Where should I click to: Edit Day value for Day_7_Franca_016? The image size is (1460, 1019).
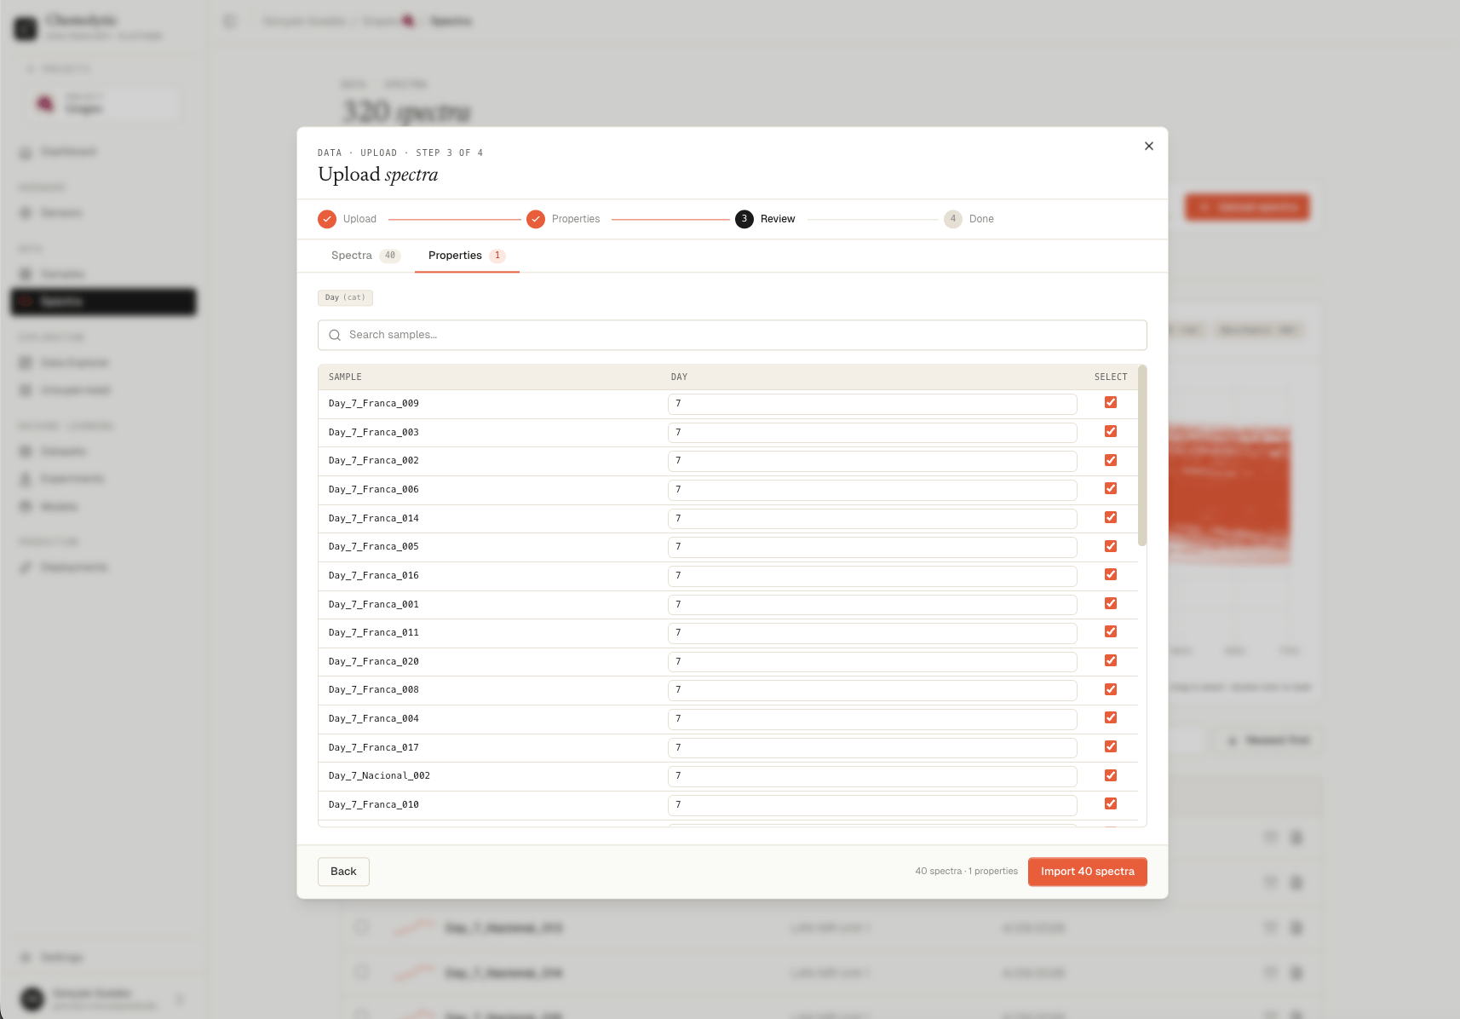872,576
